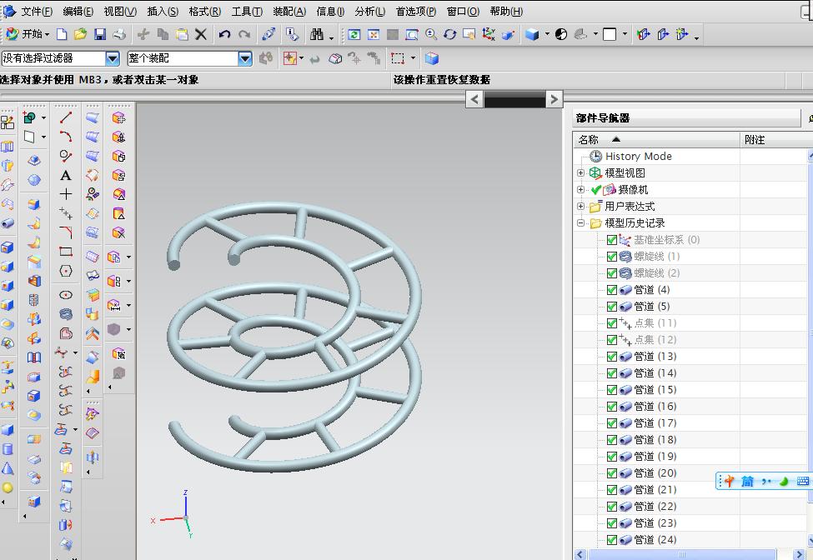Image resolution: width=813 pixels, height=560 pixels.
Task: Uncheck the 螺旋线 (2) checkbox
Action: click(x=612, y=273)
